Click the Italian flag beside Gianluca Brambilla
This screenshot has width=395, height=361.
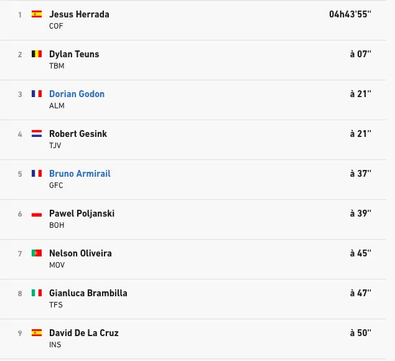pos(37,293)
